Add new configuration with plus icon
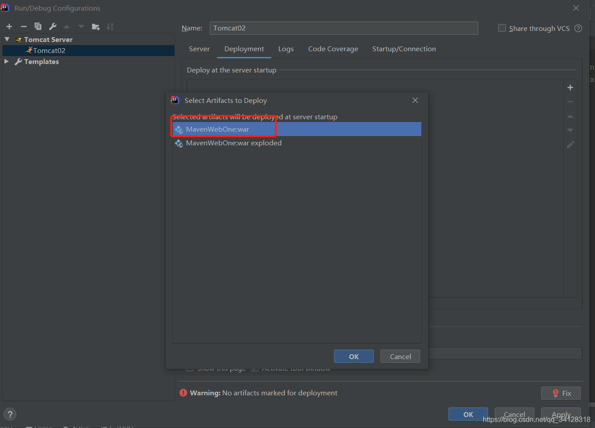Image resolution: width=595 pixels, height=428 pixels. pos(9,27)
